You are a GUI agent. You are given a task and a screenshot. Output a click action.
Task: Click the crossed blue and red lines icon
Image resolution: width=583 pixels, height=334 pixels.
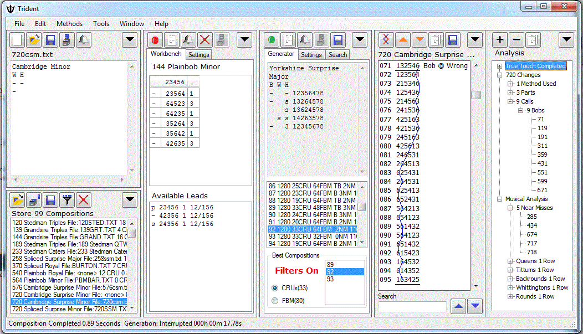(x=386, y=40)
